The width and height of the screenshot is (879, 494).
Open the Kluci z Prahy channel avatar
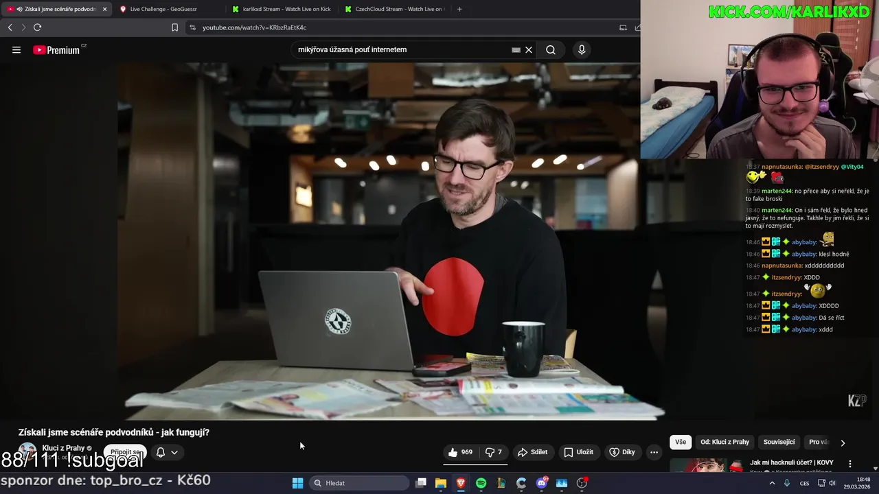coord(27,452)
